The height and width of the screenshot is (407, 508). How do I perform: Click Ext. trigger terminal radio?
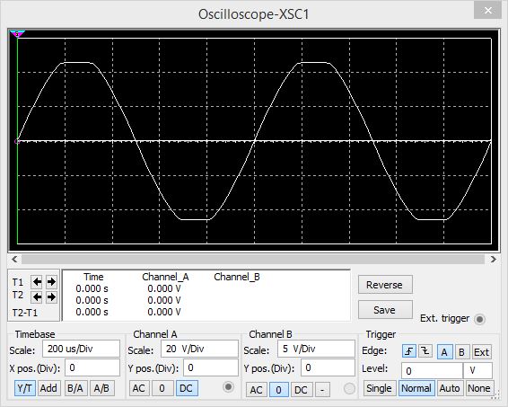coord(479,319)
